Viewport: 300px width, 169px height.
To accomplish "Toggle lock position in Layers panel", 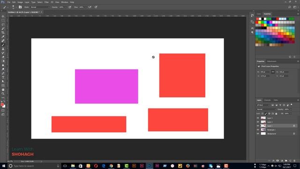I will [270, 114].
